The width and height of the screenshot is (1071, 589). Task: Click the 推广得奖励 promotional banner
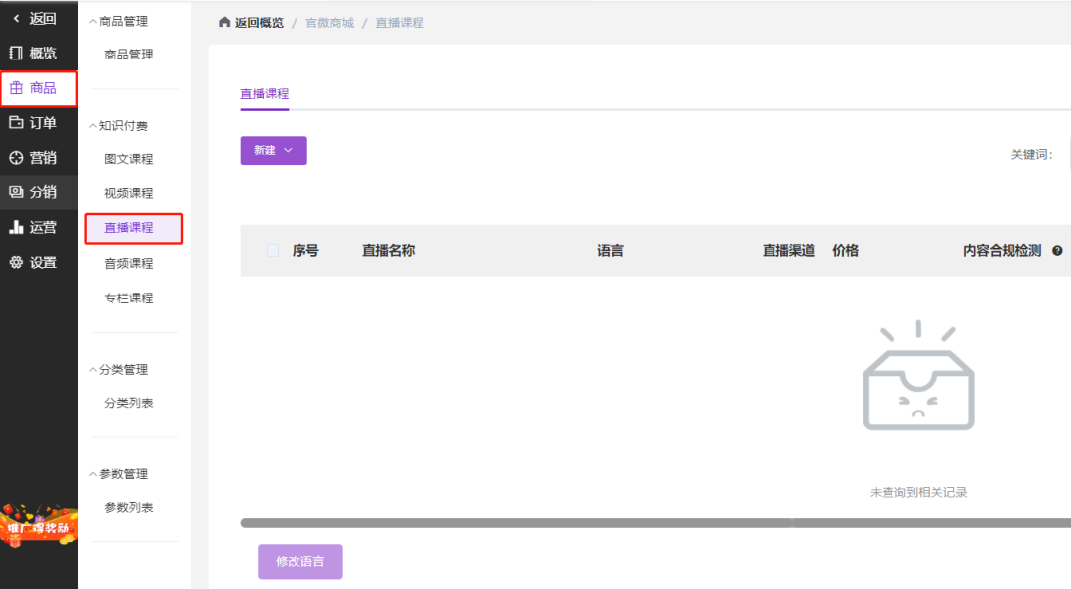39,526
